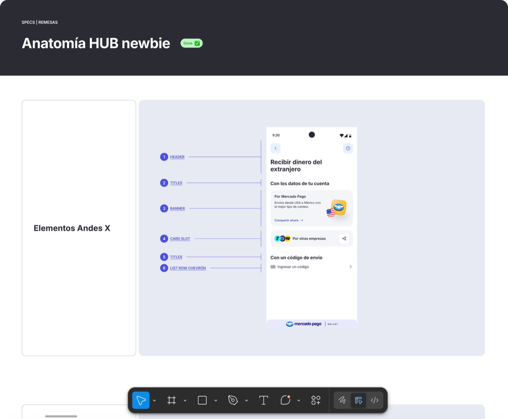Select the Pen tool

(233, 400)
